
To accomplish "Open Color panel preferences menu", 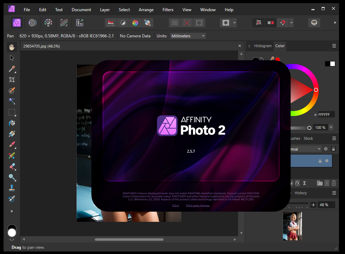I will pos(334,46).
